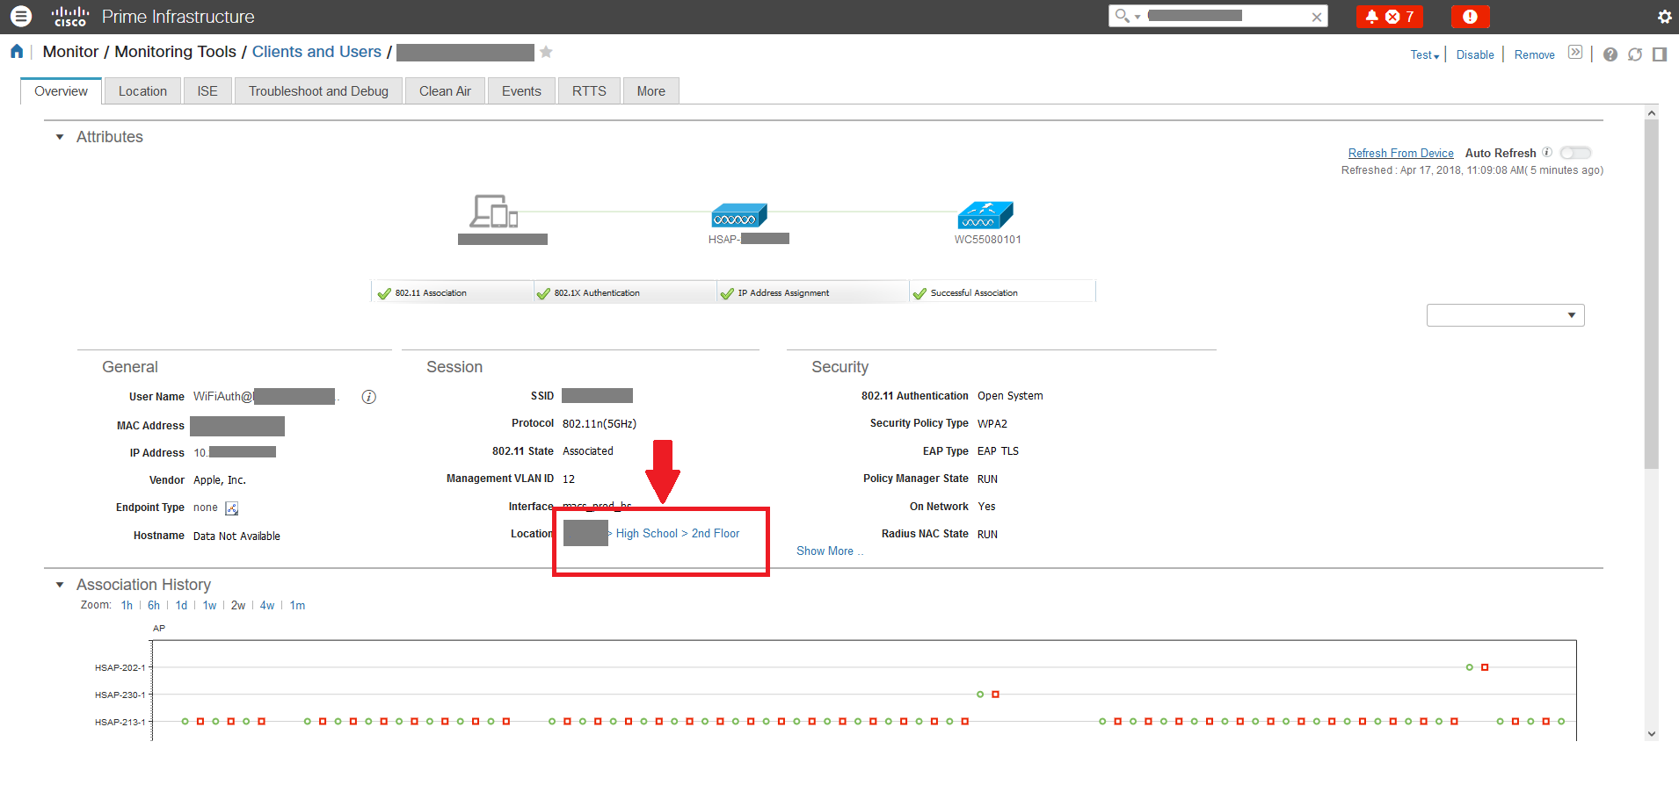Open the Test dropdown menu
The width and height of the screenshot is (1679, 792).
1424,54
